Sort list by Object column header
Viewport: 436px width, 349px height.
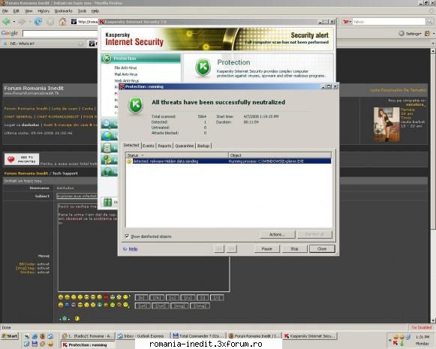[x=280, y=155]
